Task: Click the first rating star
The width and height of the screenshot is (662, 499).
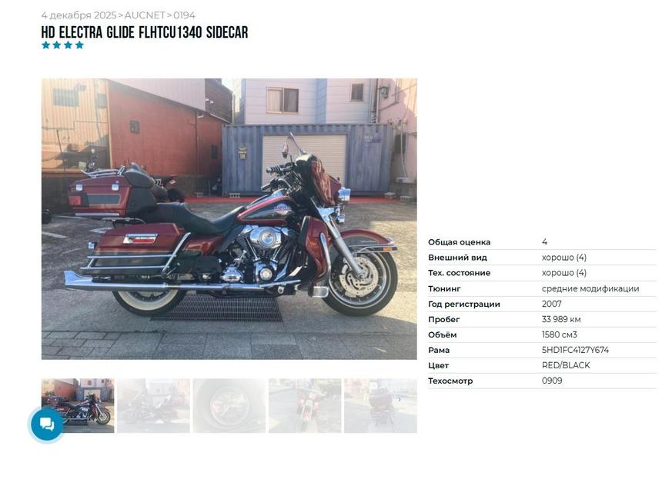Action: [x=45, y=45]
